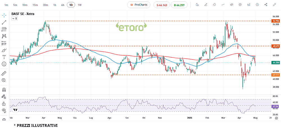Open the indicators bar chart icon
The height and width of the screenshot is (128, 281).
[249, 5]
